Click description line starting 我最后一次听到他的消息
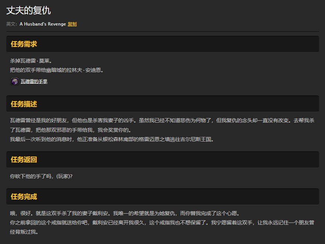The image size is (325, 244). coord(112,140)
